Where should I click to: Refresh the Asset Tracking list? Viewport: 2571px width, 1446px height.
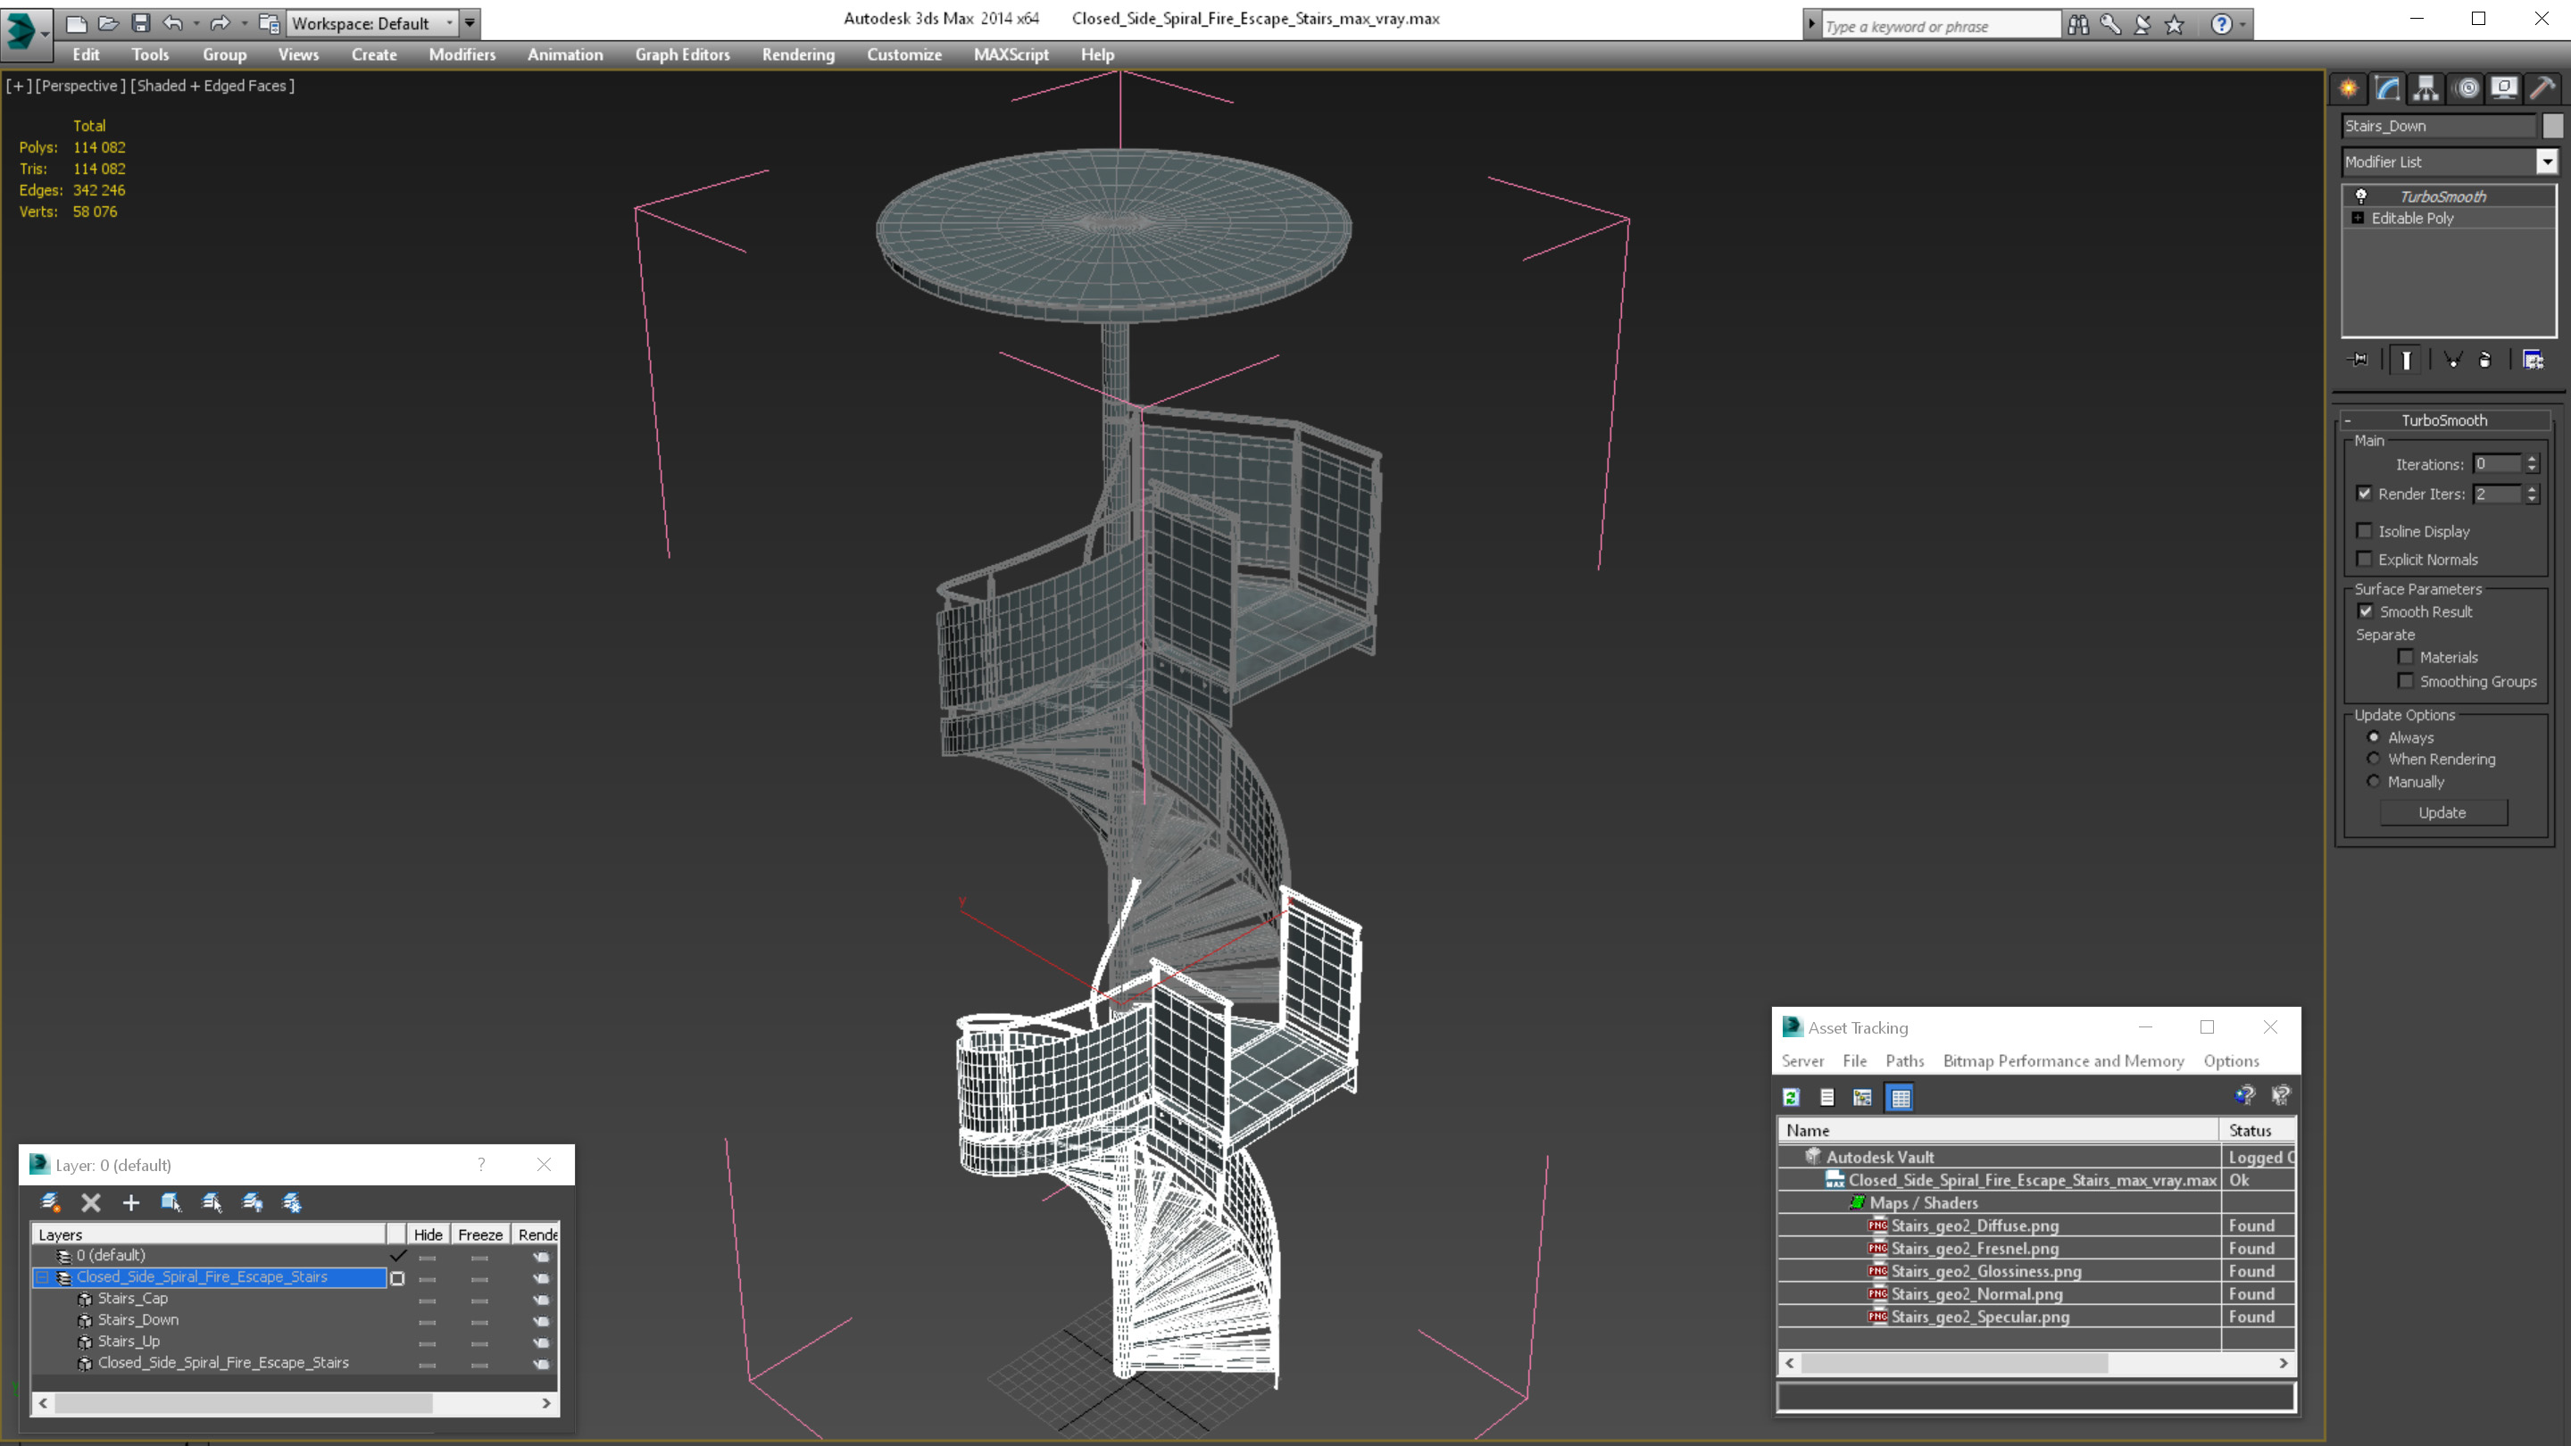[1792, 1098]
